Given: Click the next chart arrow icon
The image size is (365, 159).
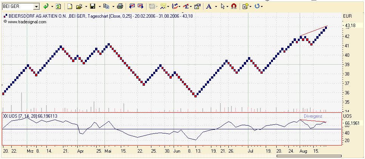Looking at the screenshot, I should (x=140, y=6).
